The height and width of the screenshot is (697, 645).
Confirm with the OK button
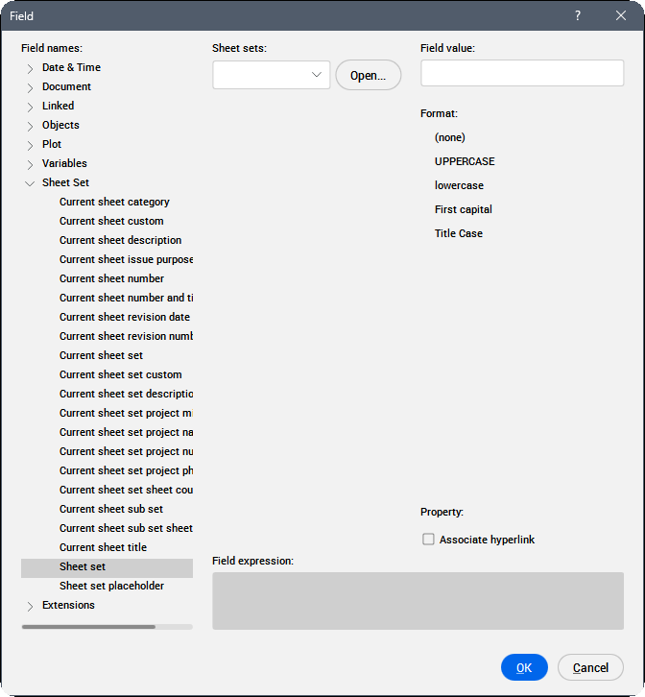pyautogui.click(x=524, y=667)
